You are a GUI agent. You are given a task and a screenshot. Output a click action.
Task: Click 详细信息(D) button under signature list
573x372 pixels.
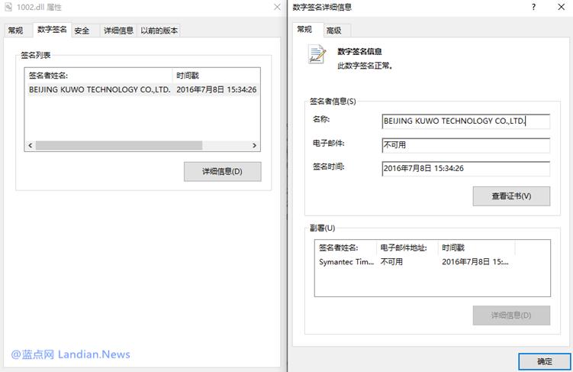(223, 172)
